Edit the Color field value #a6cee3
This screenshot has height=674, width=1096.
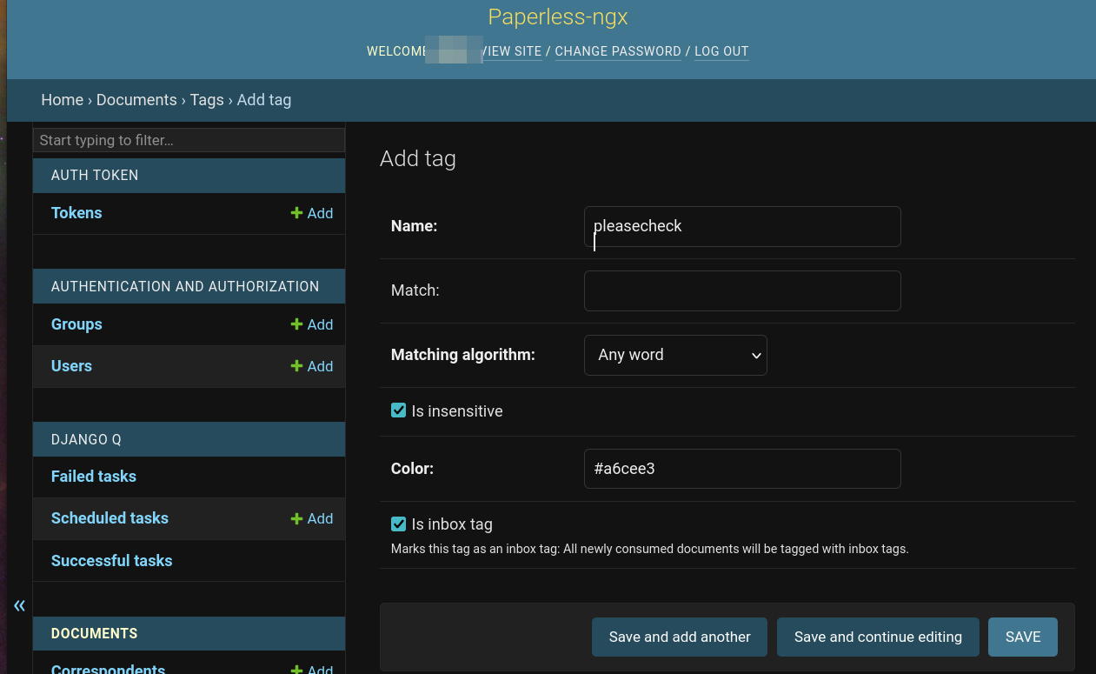point(742,469)
